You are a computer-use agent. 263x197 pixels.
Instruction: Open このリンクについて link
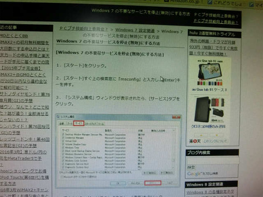point(215,141)
